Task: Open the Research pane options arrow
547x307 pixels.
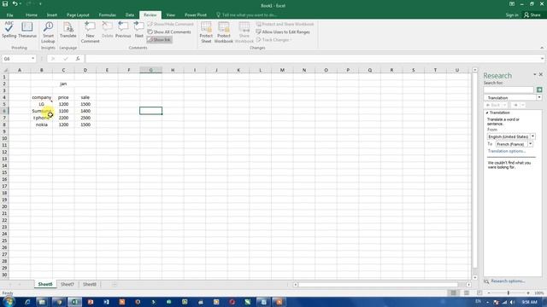Action: [x=534, y=74]
